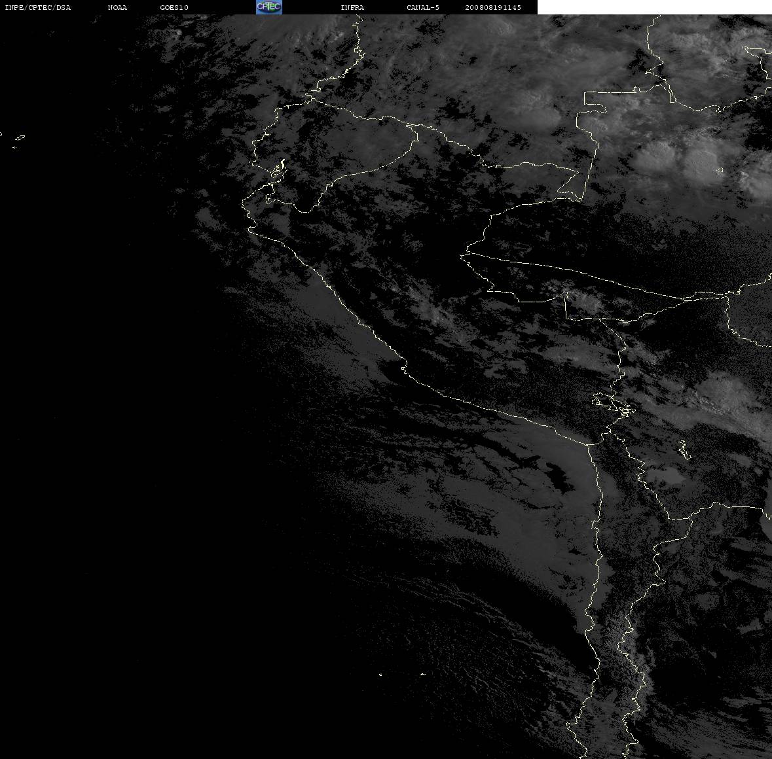772x759 pixels.
Task: Click the small circle outline in bright clouds
Action: (x=720, y=171)
